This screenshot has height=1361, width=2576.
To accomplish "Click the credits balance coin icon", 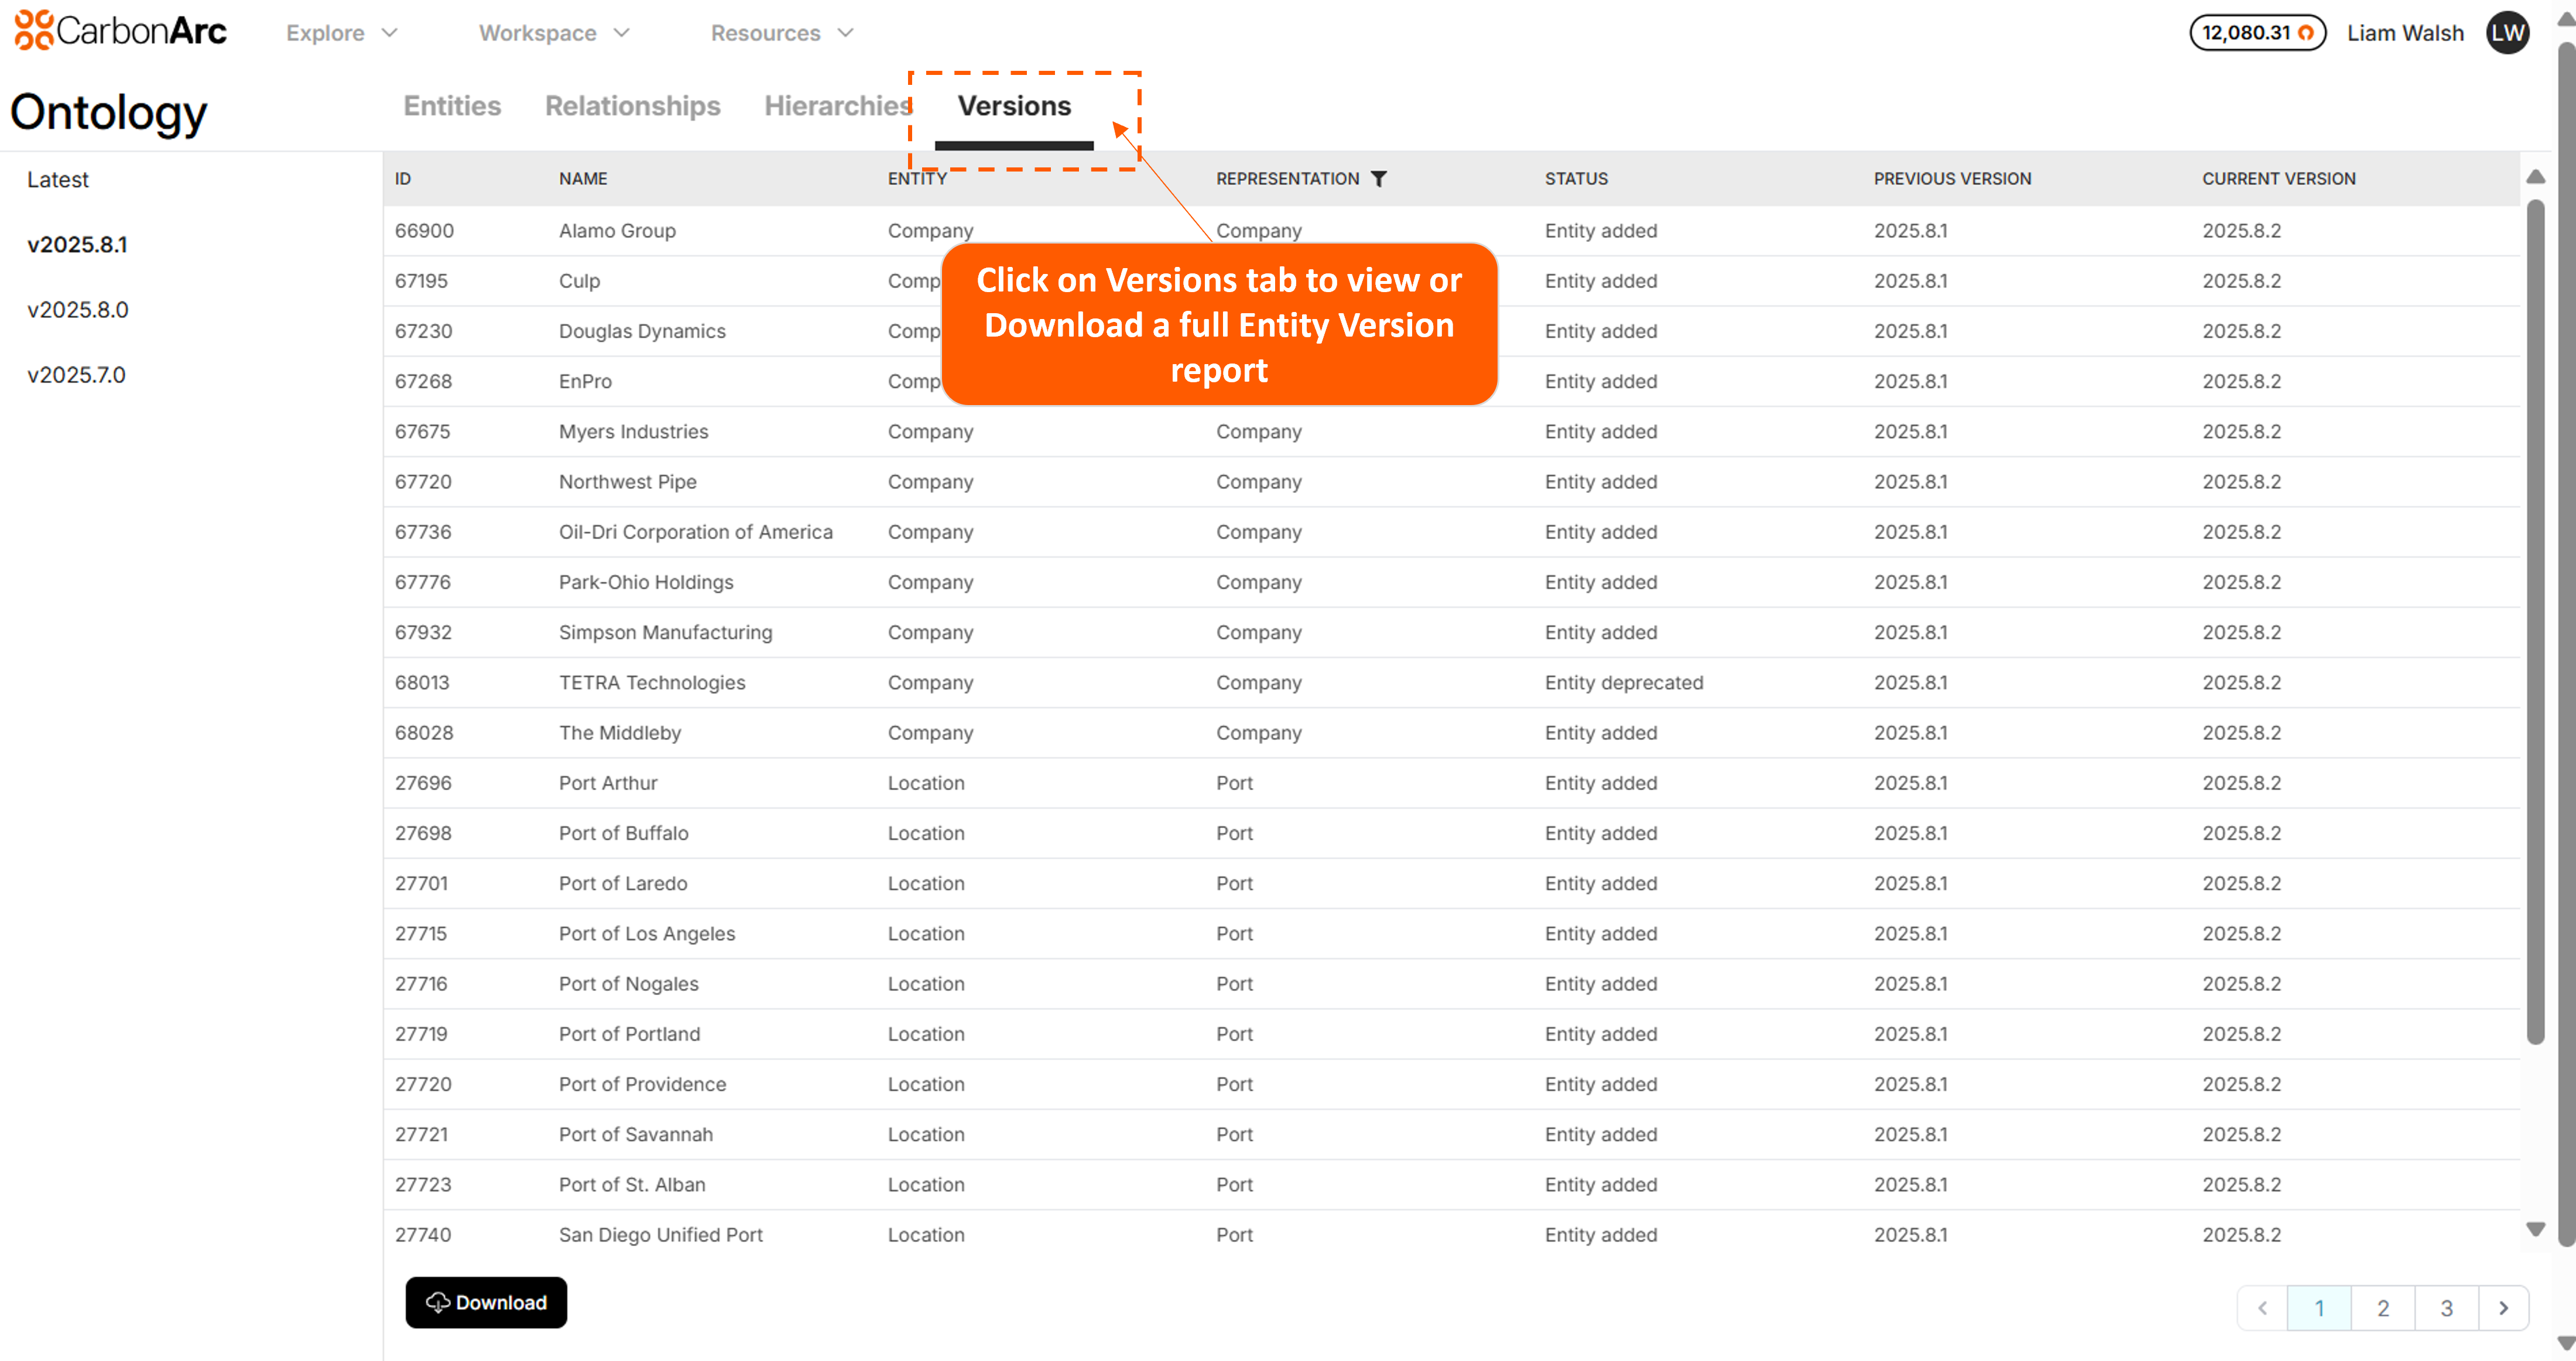I will [x=2305, y=33].
